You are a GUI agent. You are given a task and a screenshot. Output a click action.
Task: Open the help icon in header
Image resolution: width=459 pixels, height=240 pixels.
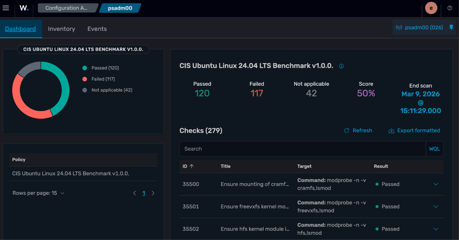[450, 8]
